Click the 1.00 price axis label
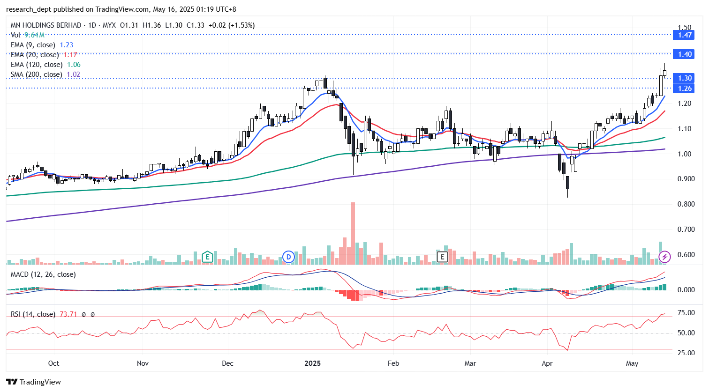 (x=685, y=154)
